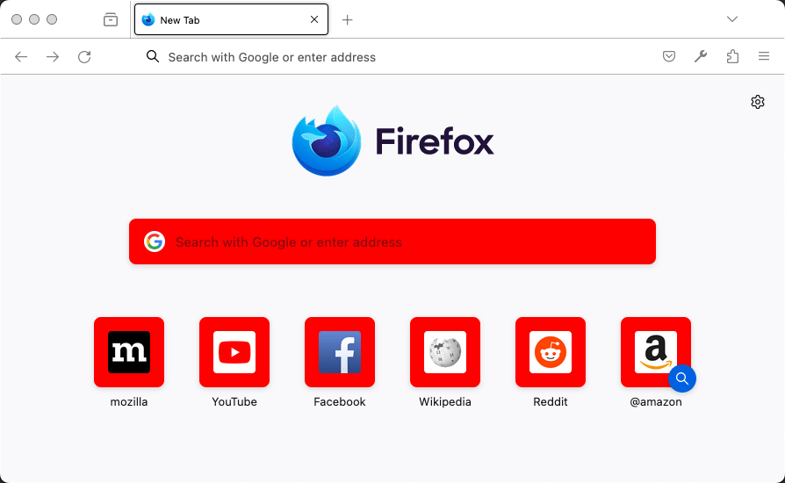Open the Firefox View button

pos(111,19)
